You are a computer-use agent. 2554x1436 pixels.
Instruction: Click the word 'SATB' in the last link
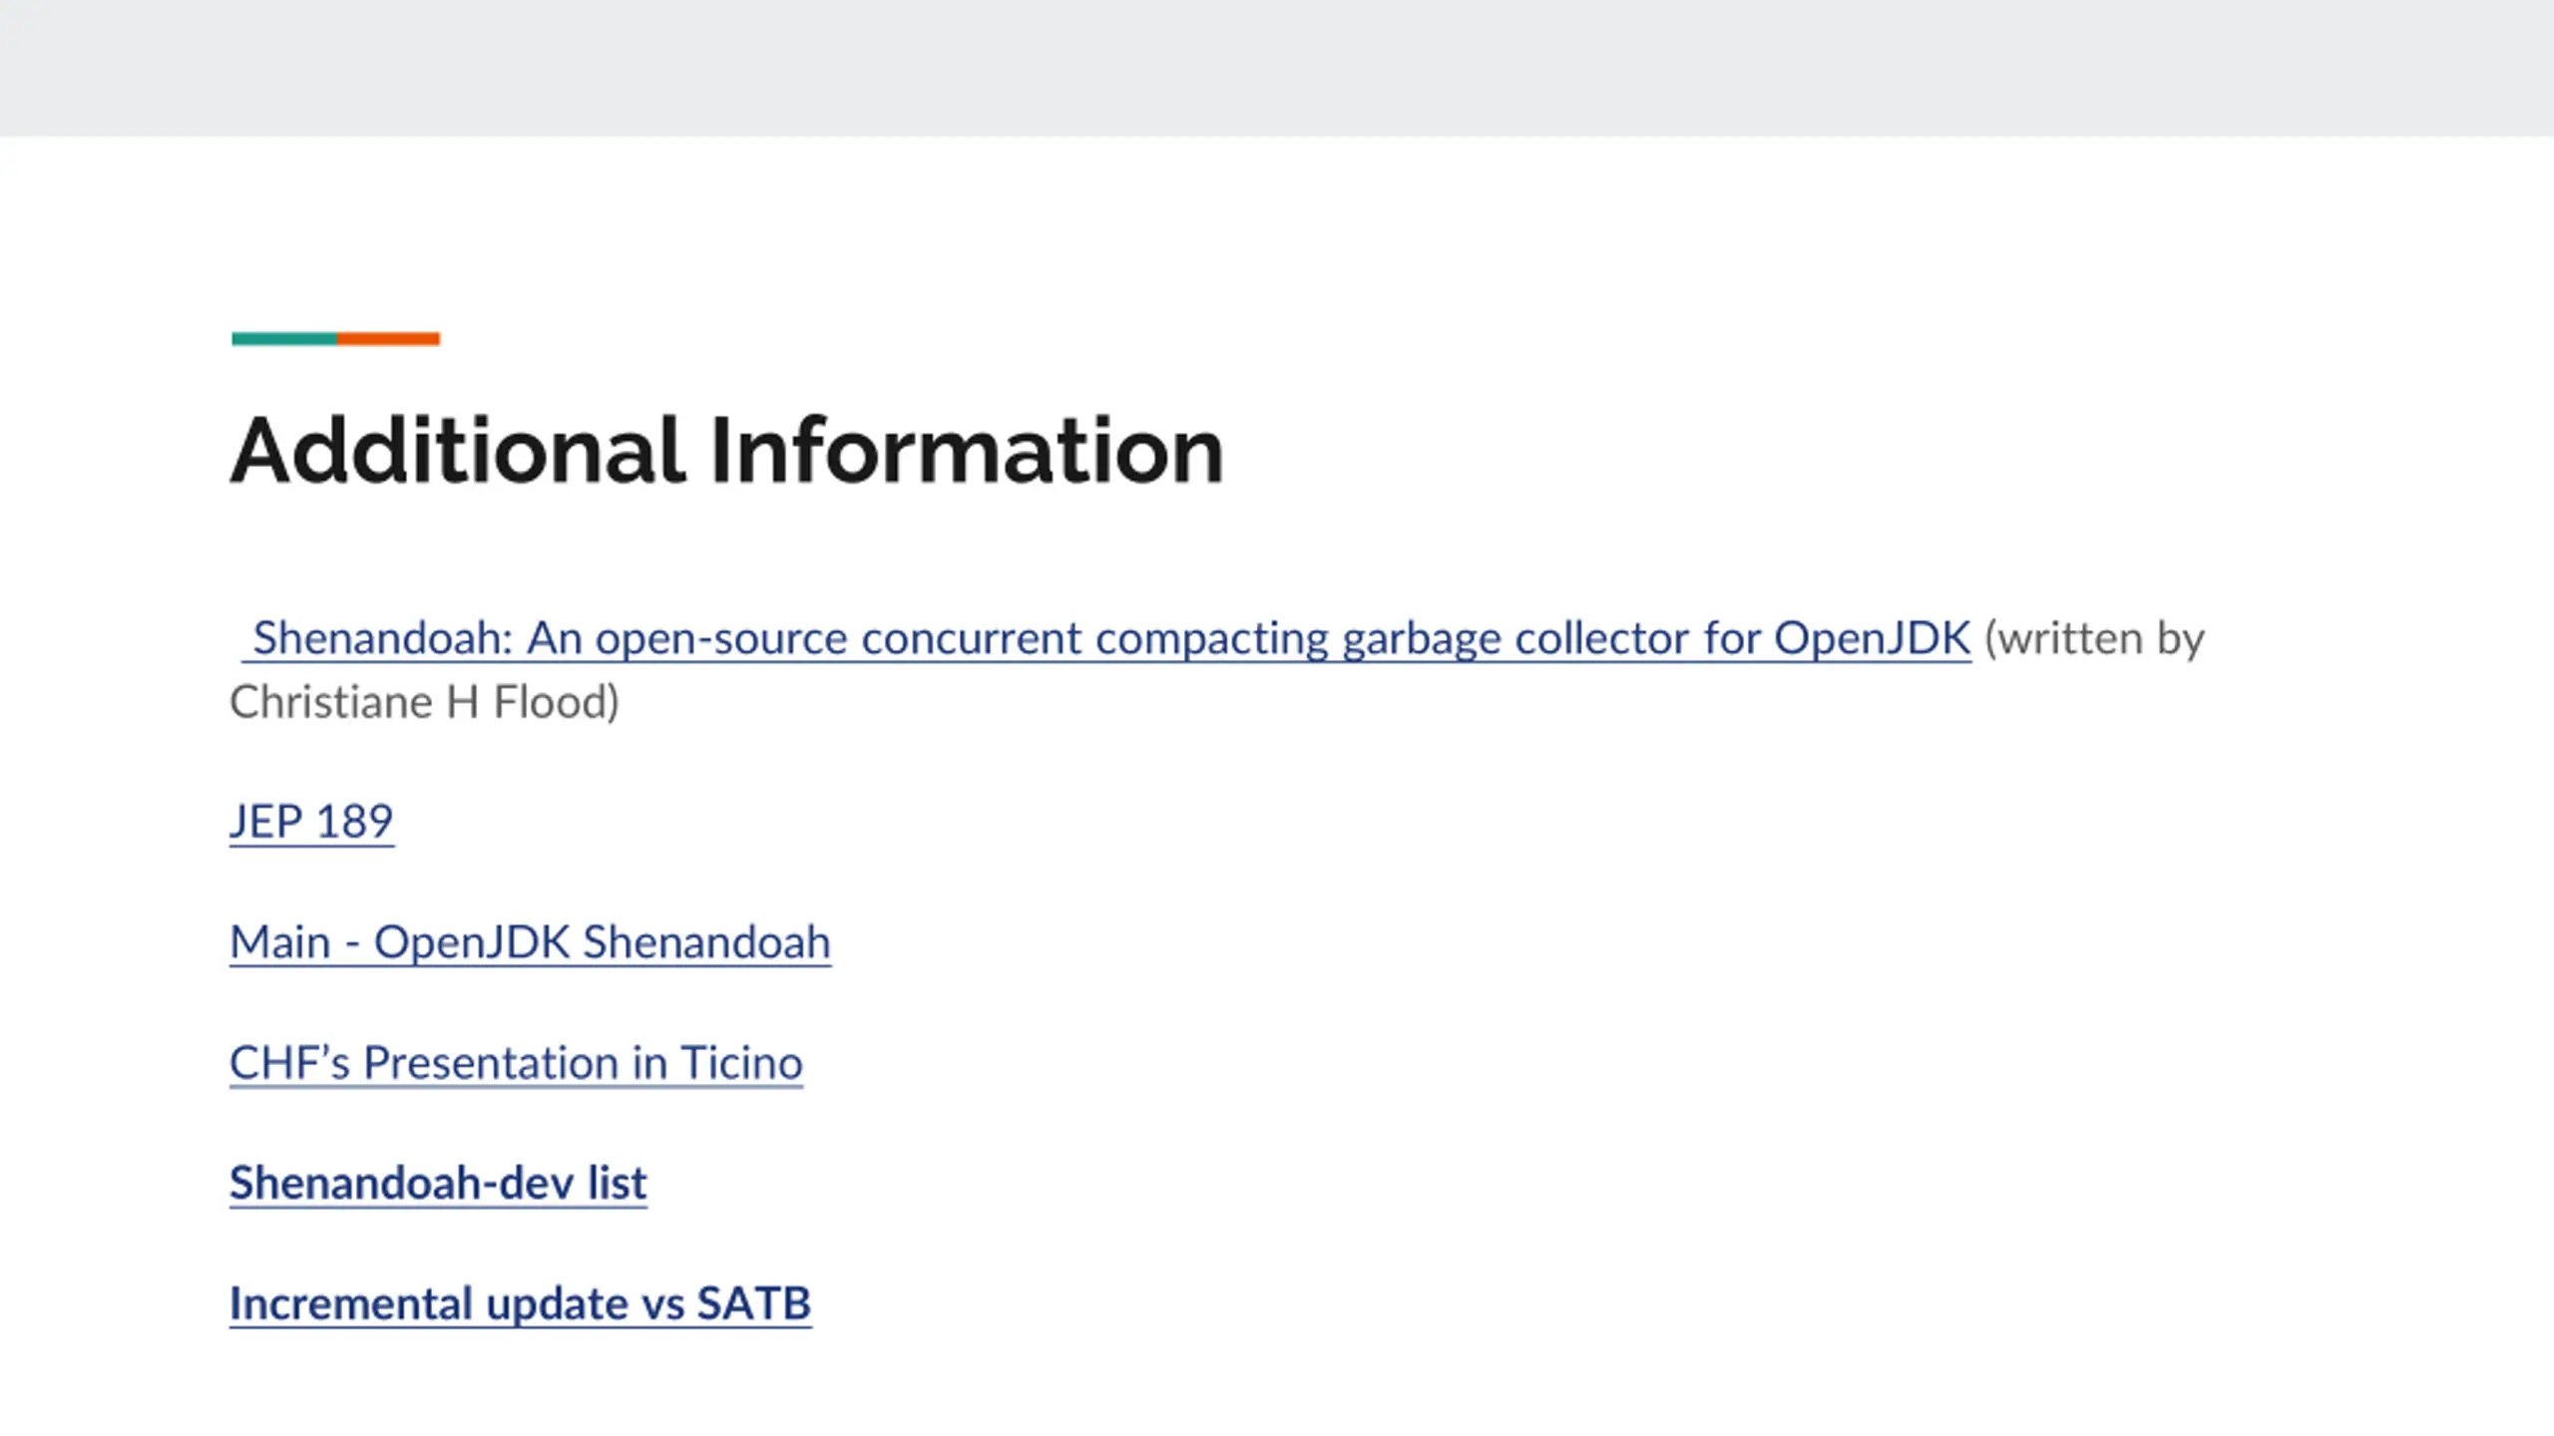click(753, 1304)
